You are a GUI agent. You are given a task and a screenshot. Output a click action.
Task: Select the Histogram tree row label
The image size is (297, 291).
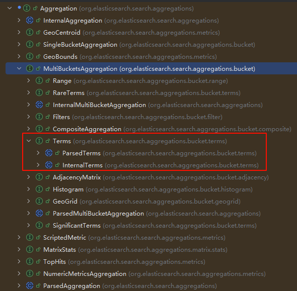[68, 189]
